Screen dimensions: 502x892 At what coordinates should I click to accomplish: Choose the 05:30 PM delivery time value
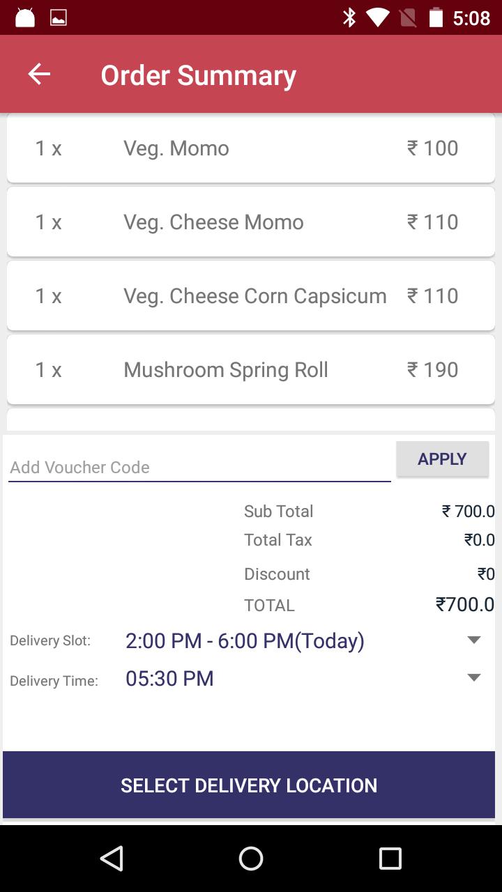[x=169, y=679]
